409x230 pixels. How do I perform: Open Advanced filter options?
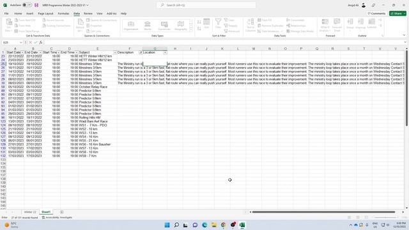[231, 31]
